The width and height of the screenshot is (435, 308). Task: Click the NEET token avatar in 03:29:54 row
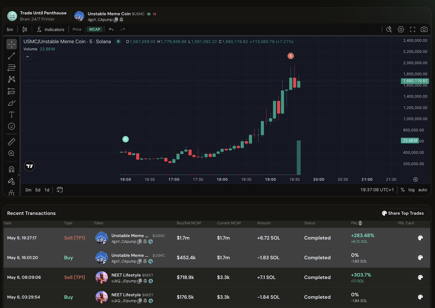(101, 297)
